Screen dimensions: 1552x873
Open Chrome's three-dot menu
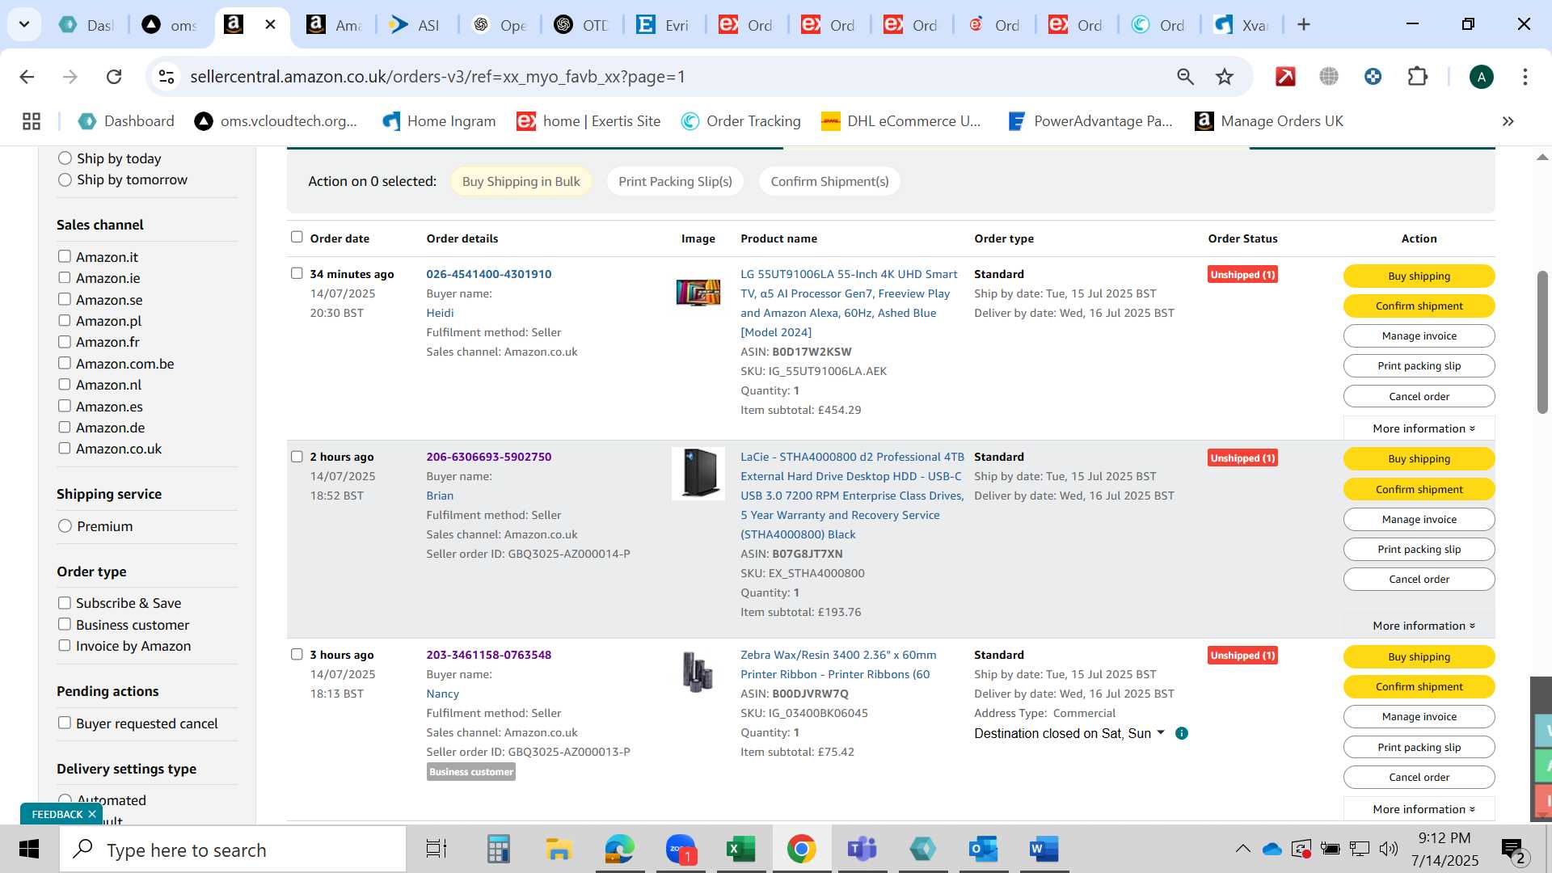pyautogui.click(x=1525, y=77)
